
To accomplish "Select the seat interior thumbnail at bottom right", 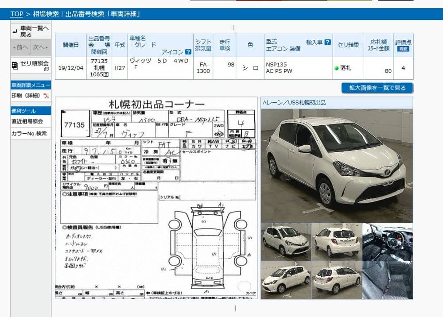I will (387, 280).
